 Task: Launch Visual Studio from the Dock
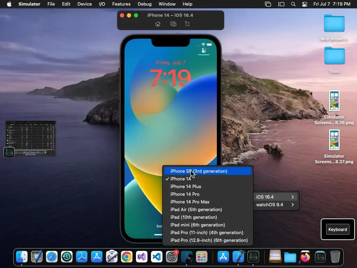coord(142,257)
